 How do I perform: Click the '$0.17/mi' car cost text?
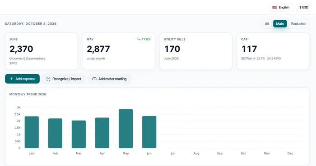coord(246,58)
